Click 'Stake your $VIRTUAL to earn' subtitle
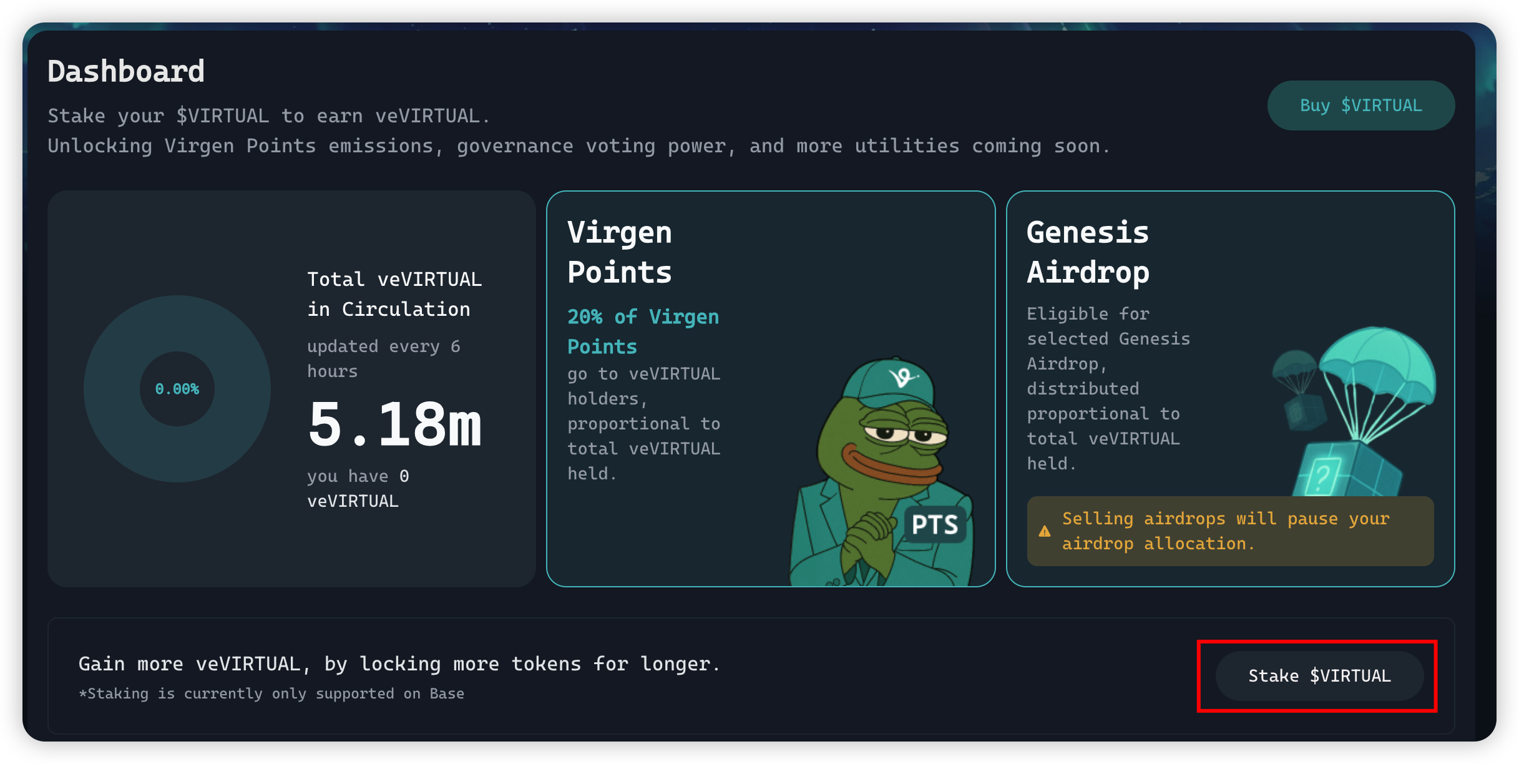Image resolution: width=1519 pixels, height=764 pixels. tap(269, 115)
